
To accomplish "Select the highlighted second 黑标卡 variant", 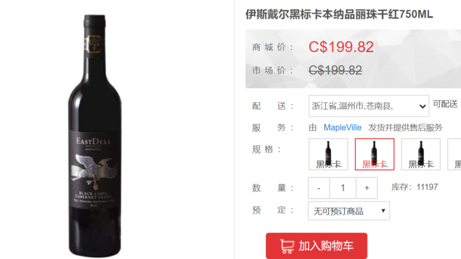I will (374, 154).
